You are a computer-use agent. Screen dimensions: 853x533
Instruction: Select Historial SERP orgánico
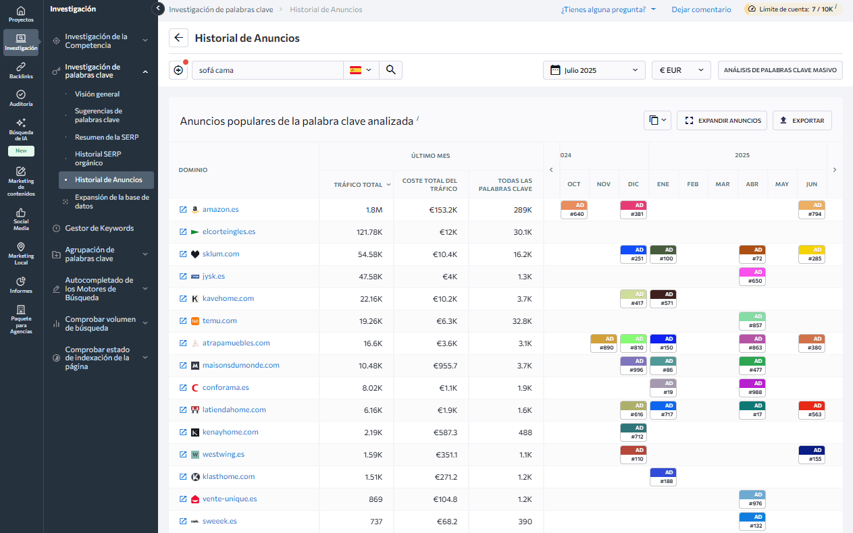(x=99, y=159)
